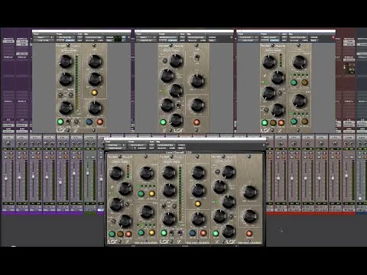Click the top-right knob in the right plugin window
This screenshot has height=275, width=367.
[299, 62]
